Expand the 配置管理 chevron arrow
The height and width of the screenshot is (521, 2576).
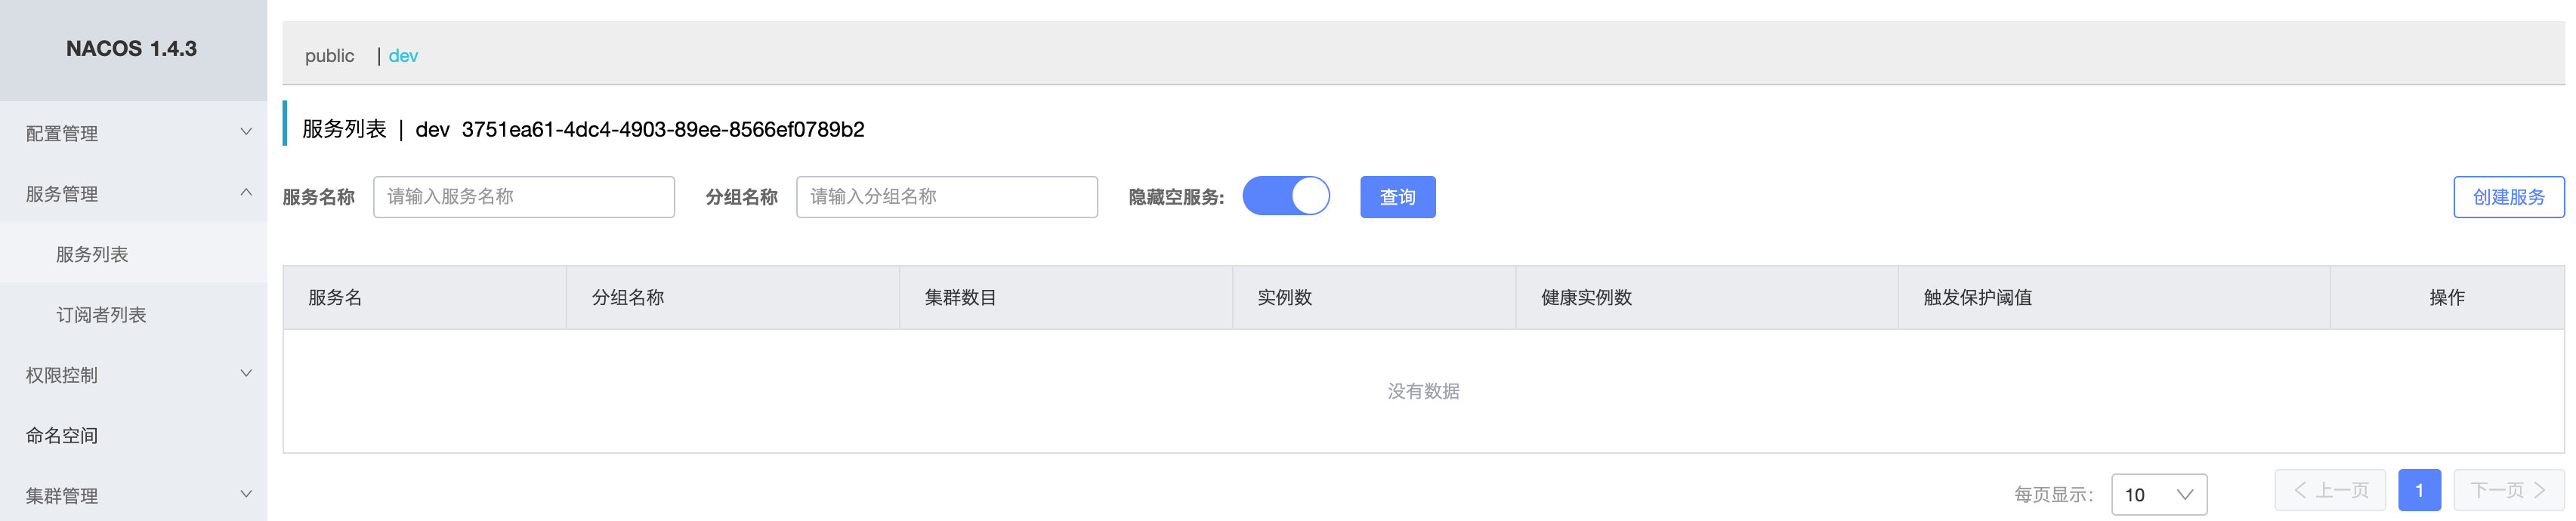[x=246, y=132]
